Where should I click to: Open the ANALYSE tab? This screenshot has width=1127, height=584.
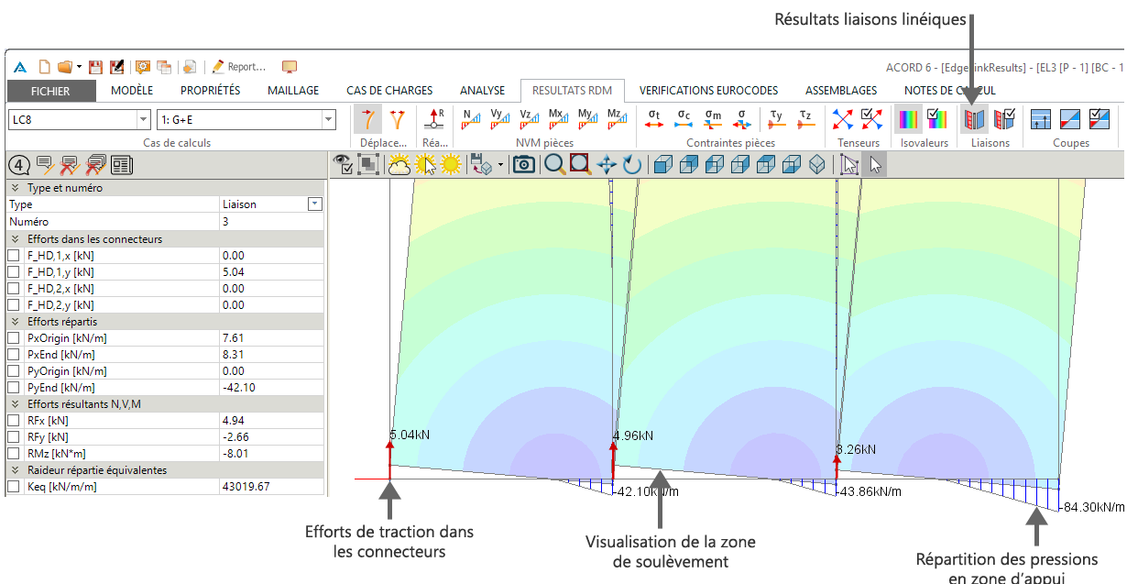coord(482,91)
